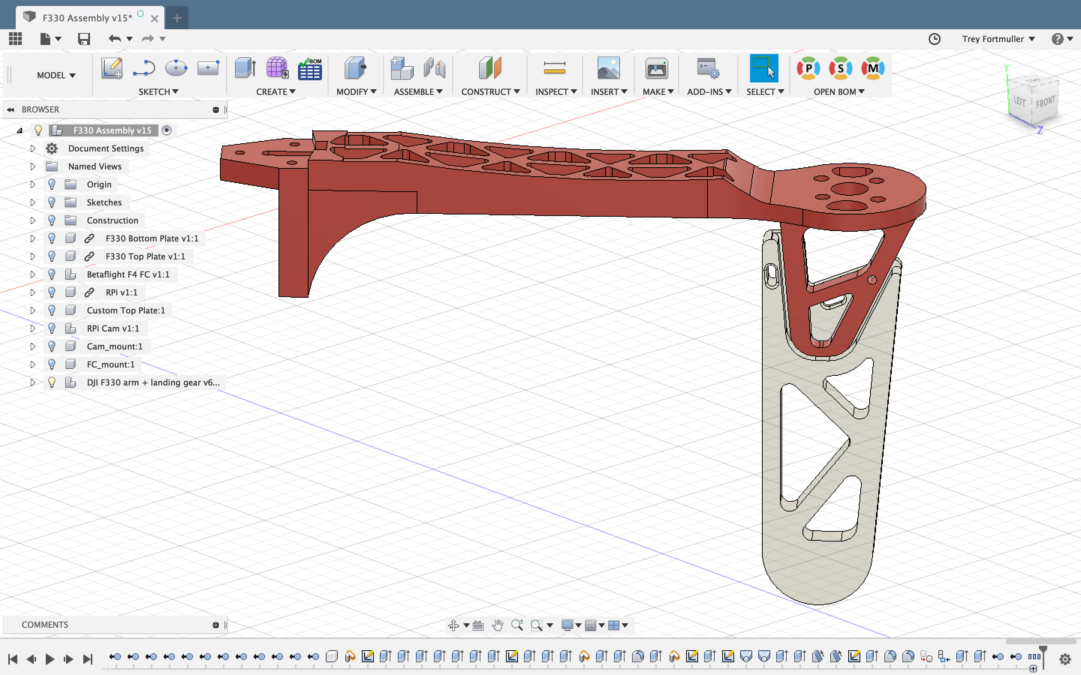Click the Undo arrow icon
This screenshot has height=675, width=1081.
115,39
